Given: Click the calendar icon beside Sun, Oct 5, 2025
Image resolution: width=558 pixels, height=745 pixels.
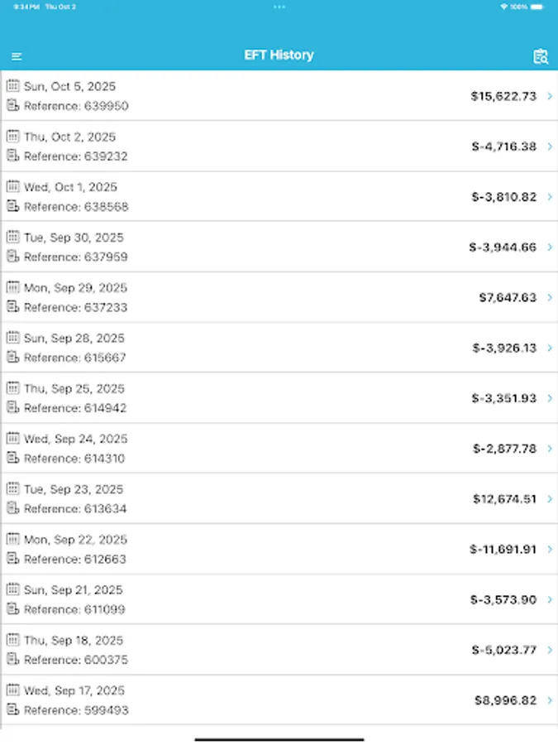Looking at the screenshot, I should [x=12, y=85].
